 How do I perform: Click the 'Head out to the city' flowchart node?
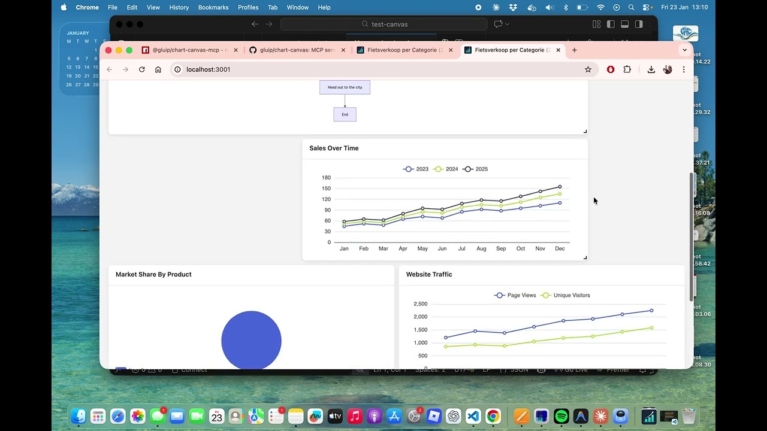click(345, 87)
